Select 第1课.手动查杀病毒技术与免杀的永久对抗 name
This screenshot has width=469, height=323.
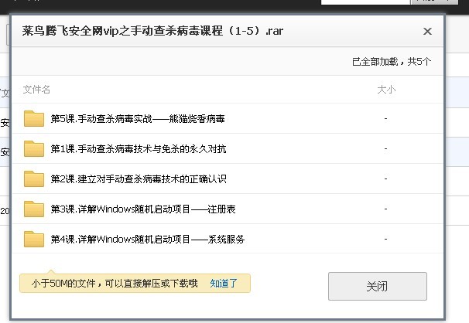click(x=139, y=149)
